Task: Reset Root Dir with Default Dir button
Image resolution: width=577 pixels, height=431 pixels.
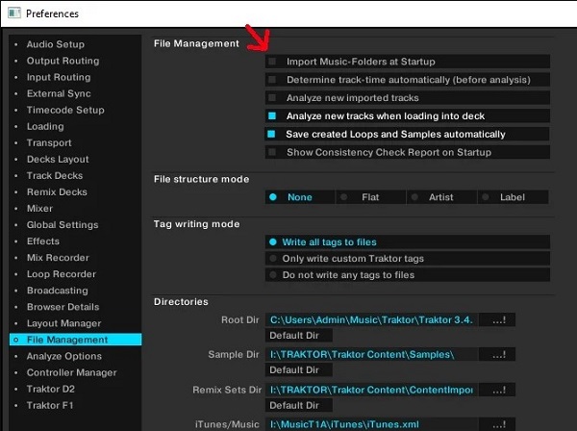Action: [x=298, y=336]
